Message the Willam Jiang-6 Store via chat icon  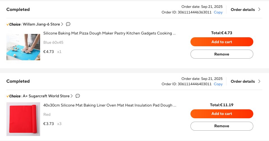(68, 24)
